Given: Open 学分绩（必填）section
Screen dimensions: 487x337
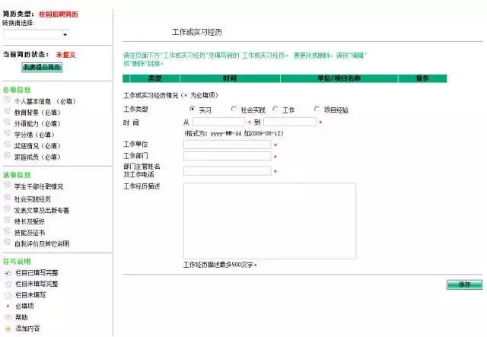Looking at the screenshot, I should [x=34, y=135].
